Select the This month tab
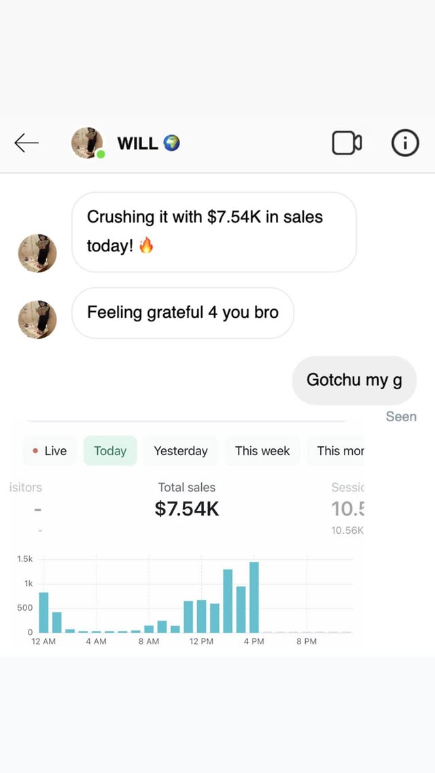 tap(340, 451)
